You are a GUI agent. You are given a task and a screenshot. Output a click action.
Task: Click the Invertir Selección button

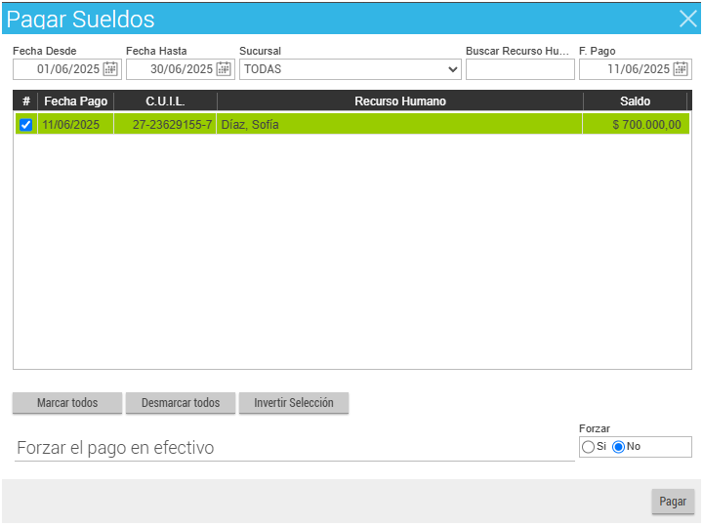(x=293, y=403)
